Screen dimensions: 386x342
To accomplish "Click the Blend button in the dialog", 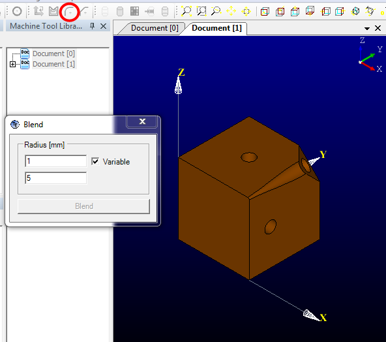I will (83, 206).
